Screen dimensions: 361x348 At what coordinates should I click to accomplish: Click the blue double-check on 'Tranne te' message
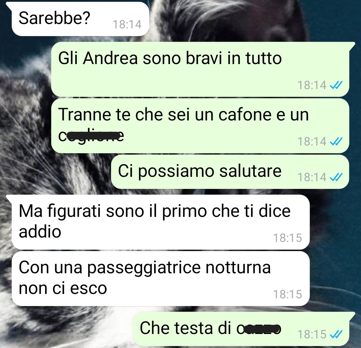point(336,141)
